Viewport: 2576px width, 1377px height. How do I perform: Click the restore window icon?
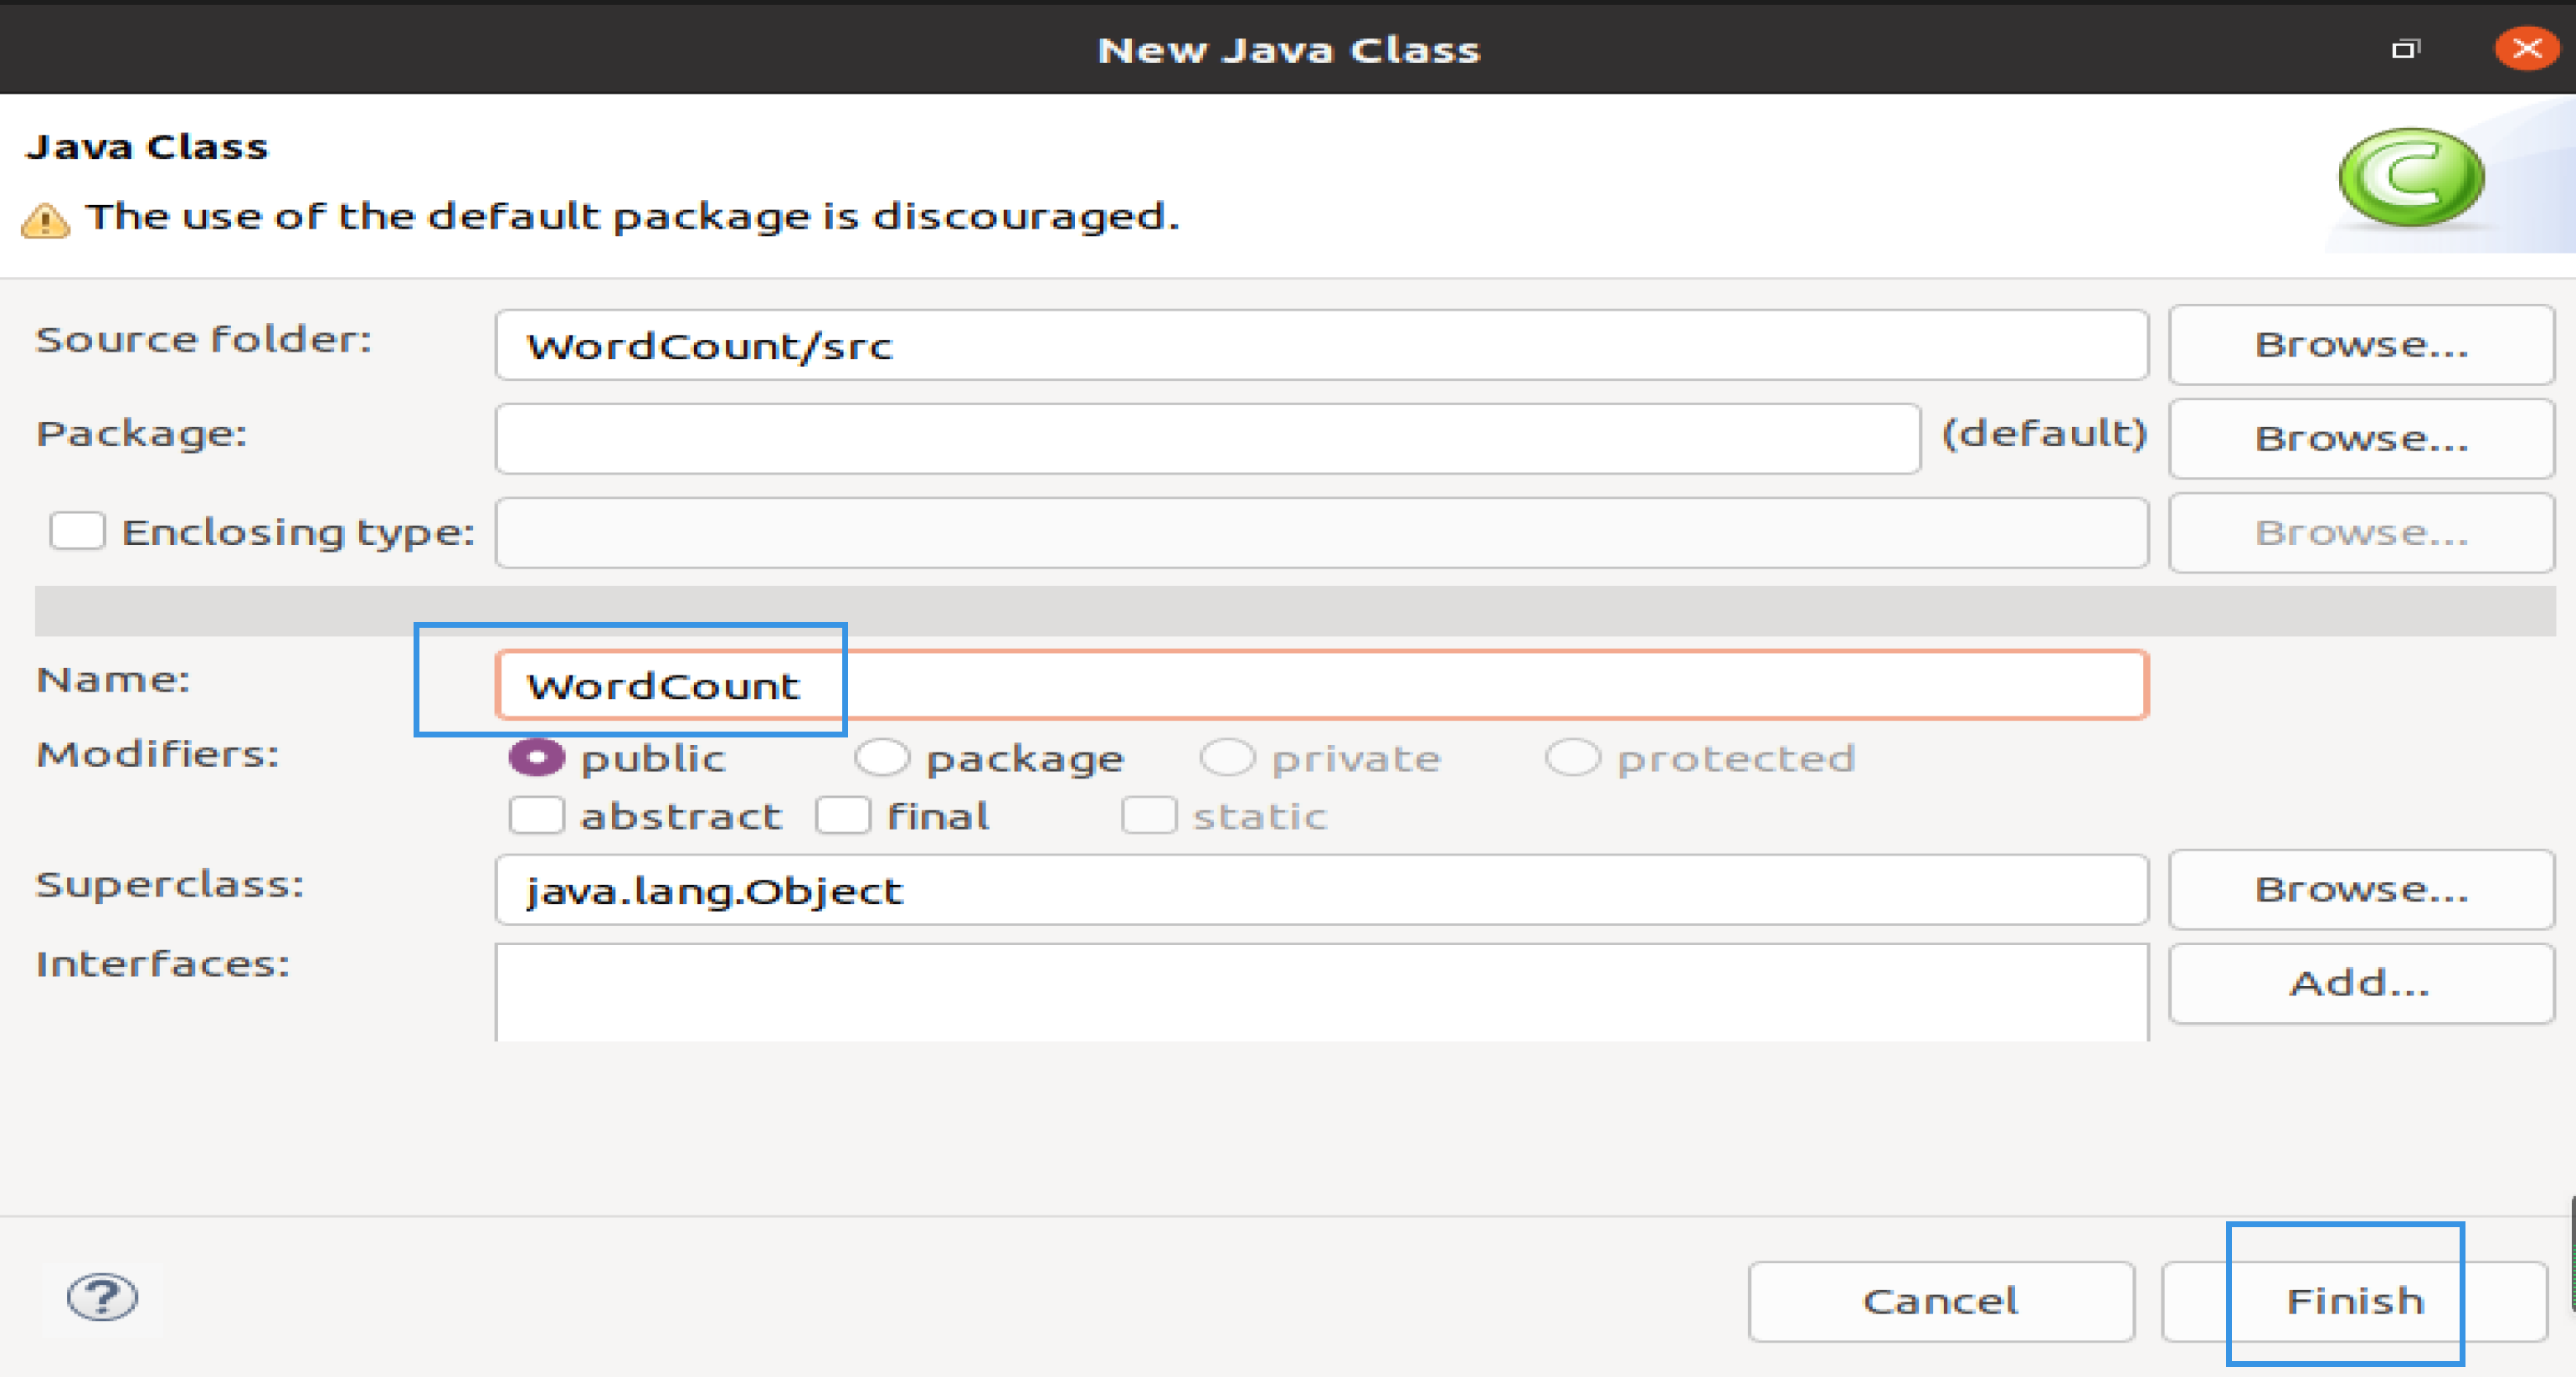(x=2405, y=48)
